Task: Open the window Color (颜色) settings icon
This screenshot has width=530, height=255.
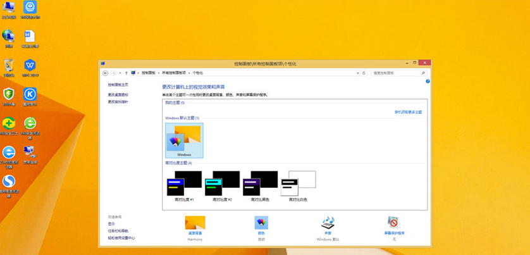Action: click(x=261, y=223)
